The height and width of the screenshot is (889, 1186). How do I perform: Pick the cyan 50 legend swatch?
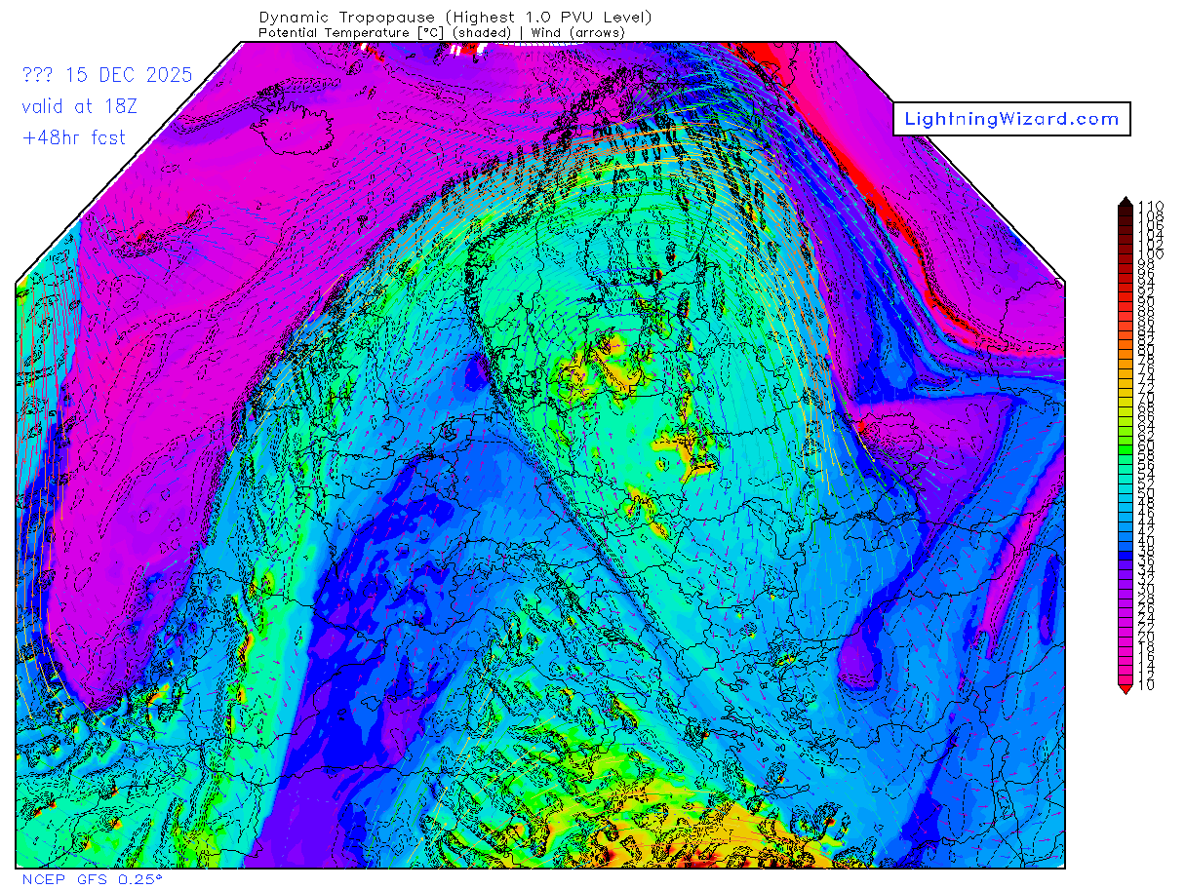pos(1127,493)
